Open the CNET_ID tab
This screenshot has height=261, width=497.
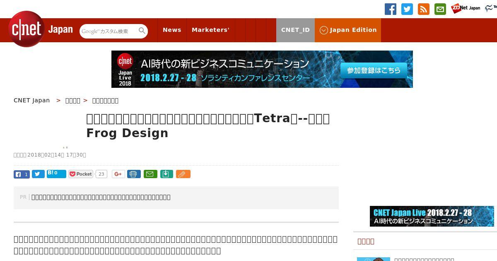point(295,30)
